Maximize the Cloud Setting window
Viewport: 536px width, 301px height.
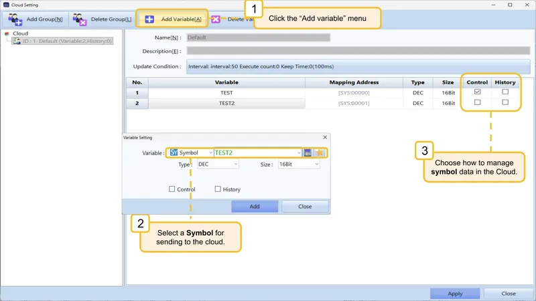510,5
